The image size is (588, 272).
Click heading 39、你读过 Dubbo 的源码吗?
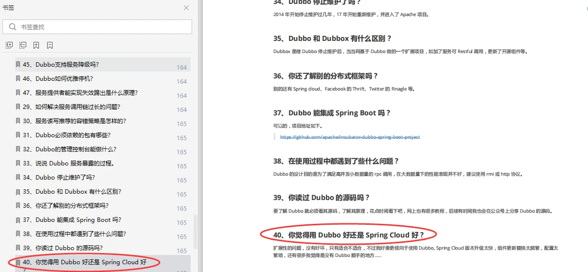(x=321, y=198)
